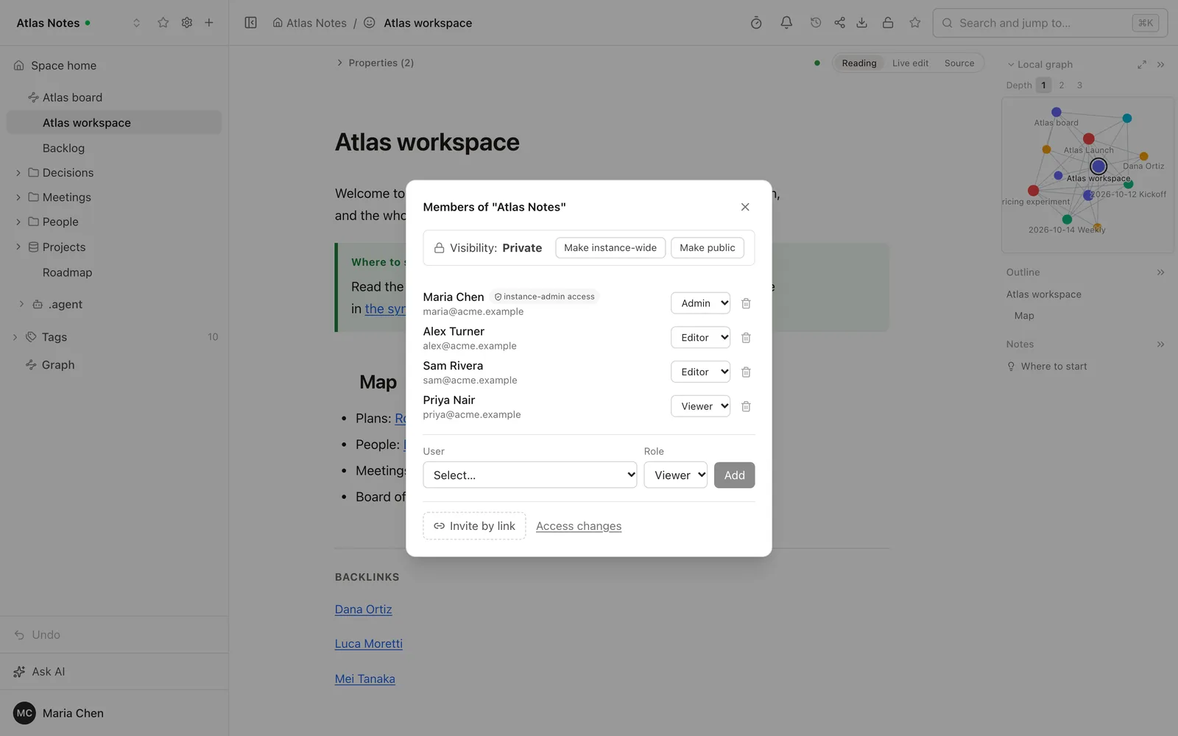Expand the Meetings folder

coord(18,197)
